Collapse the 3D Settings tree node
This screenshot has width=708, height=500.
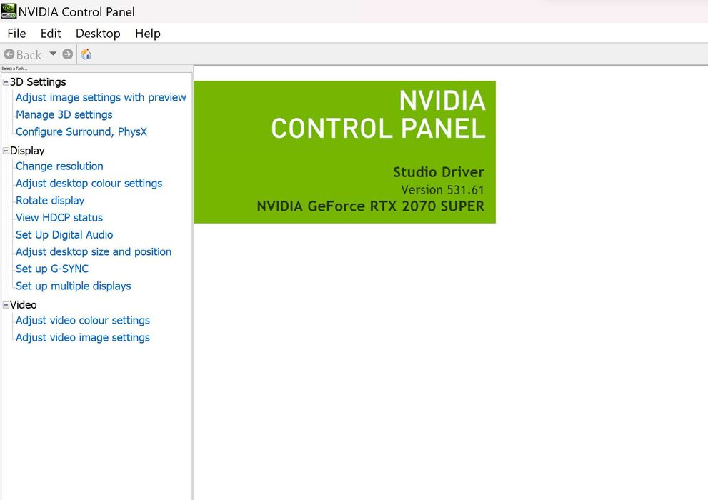[6, 82]
